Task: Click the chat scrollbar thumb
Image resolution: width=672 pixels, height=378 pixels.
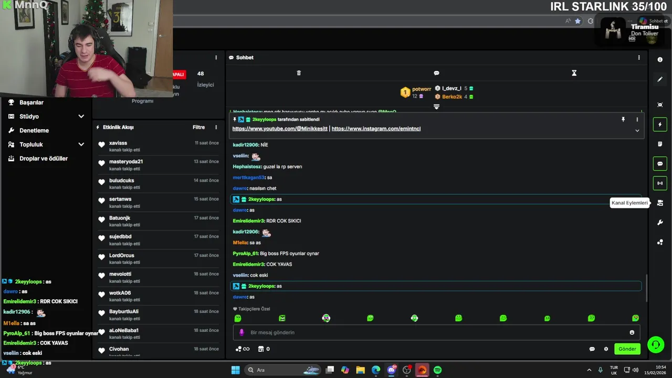Action: pos(646,288)
